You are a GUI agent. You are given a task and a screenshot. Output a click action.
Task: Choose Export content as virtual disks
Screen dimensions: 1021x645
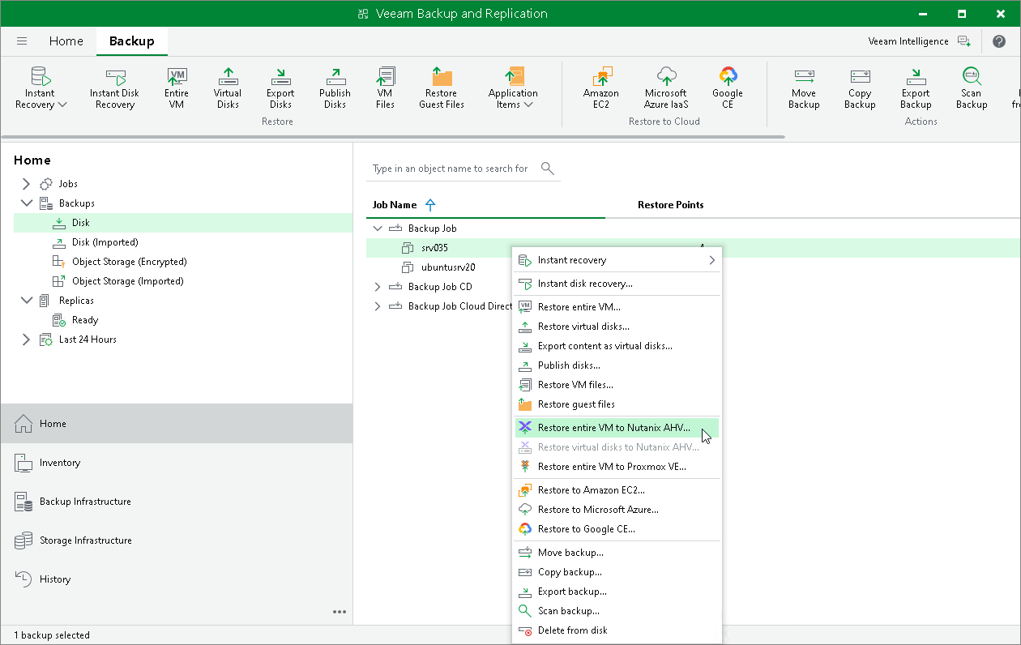tap(617, 346)
